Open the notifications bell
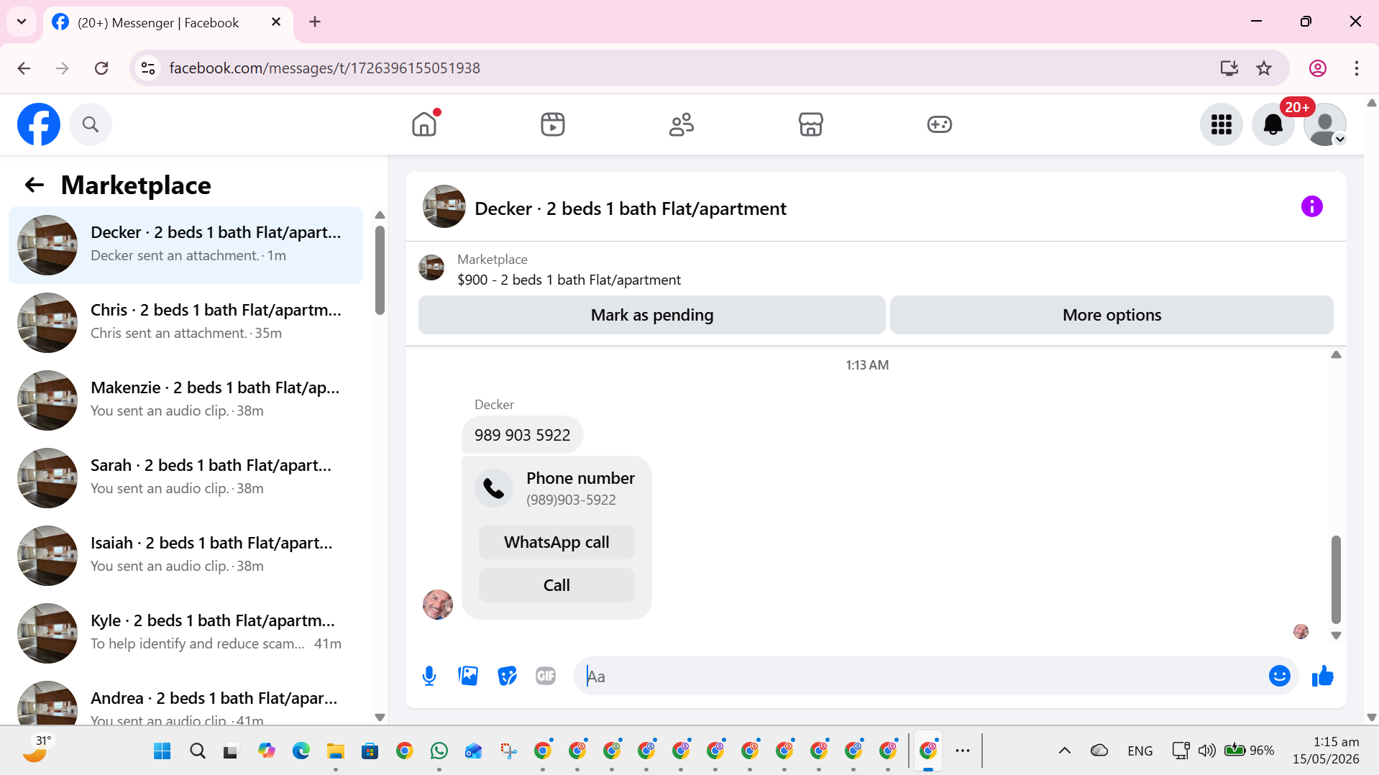The height and width of the screenshot is (775, 1379). (1273, 124)
